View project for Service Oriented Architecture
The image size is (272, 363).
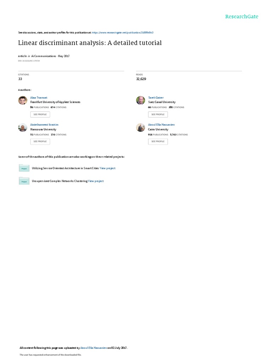coord(107,168)
